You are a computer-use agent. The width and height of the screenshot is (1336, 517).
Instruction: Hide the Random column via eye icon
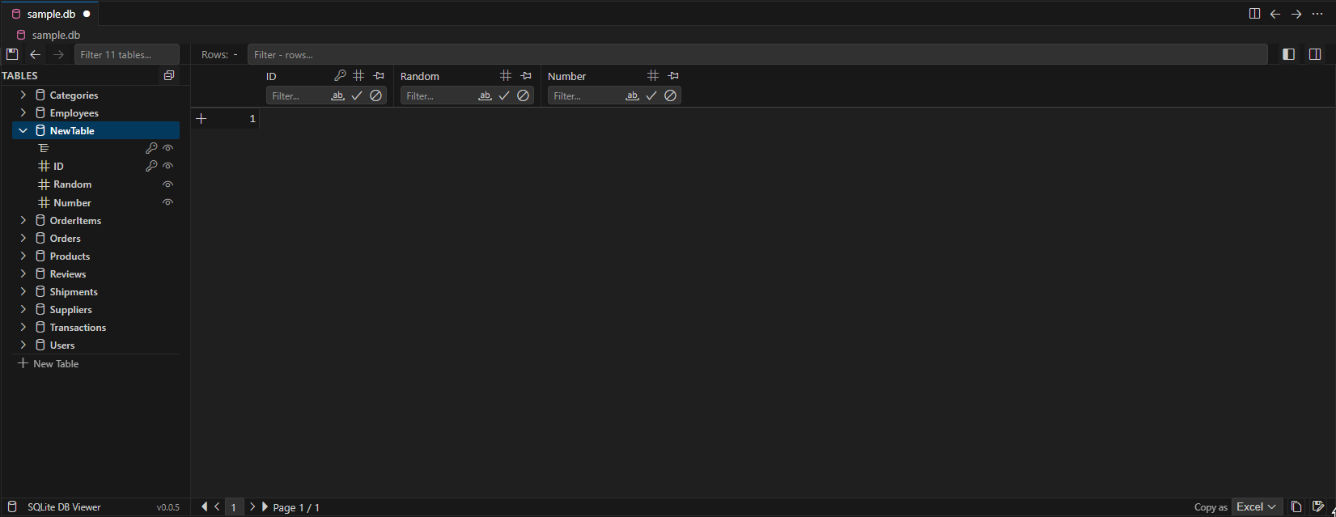click(168, 184)
